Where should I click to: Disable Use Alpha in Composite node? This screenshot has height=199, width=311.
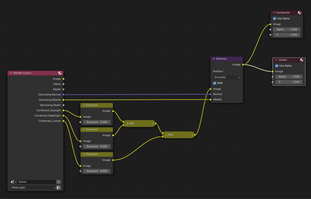click(275, 19)
